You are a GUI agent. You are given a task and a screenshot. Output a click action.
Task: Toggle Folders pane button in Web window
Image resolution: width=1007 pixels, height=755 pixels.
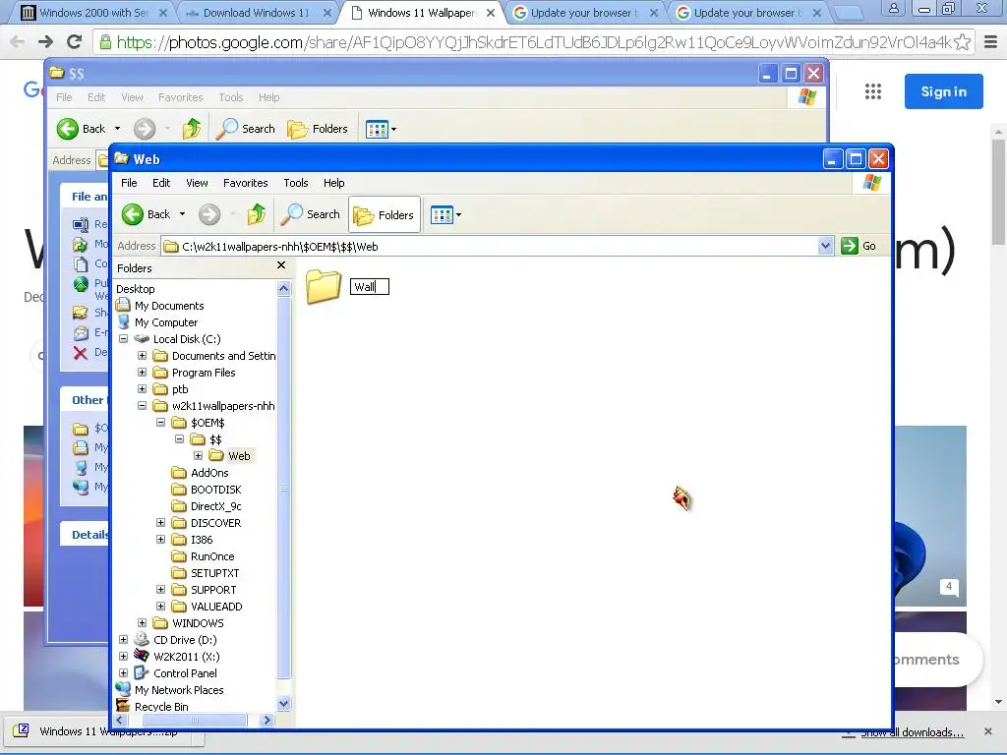coord(385,215)
